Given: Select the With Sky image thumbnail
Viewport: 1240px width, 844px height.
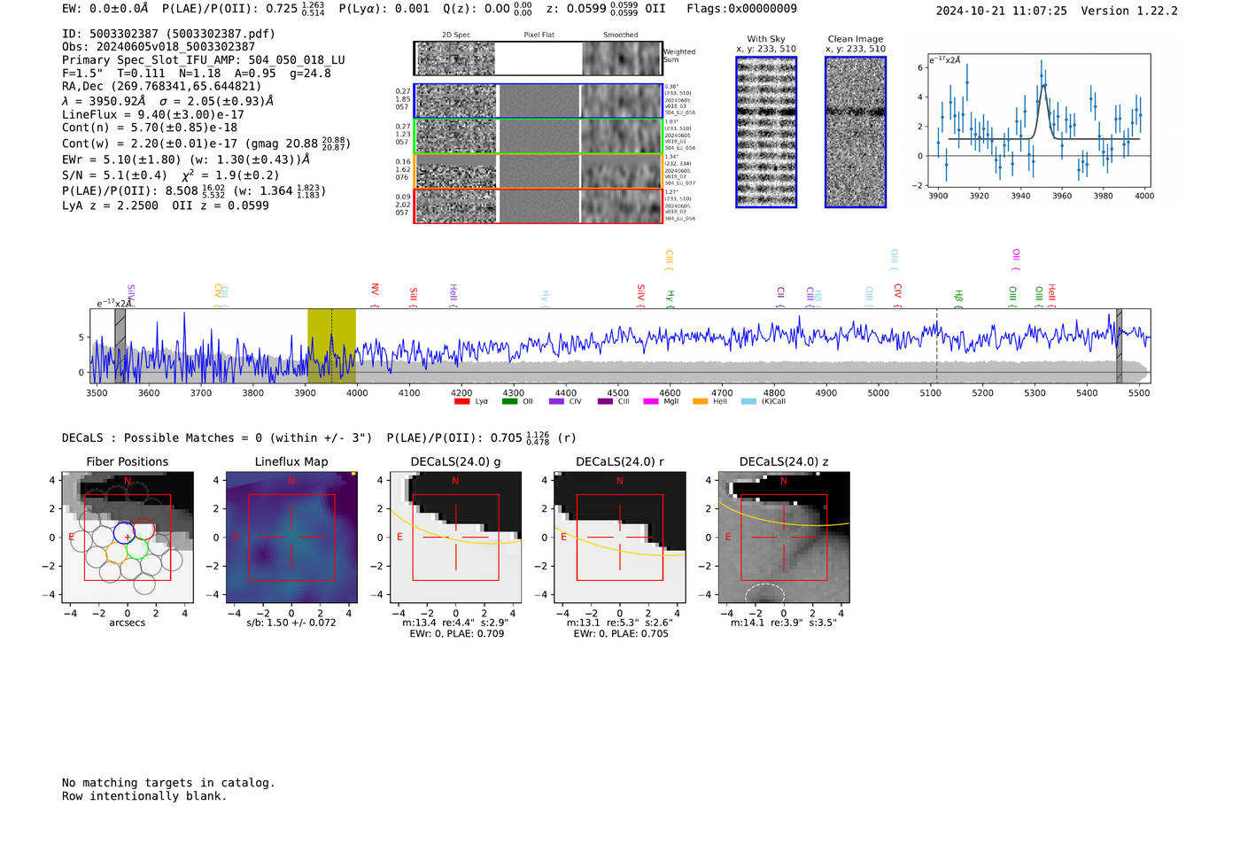Looking at the screenshot, I should pos(766,132).
